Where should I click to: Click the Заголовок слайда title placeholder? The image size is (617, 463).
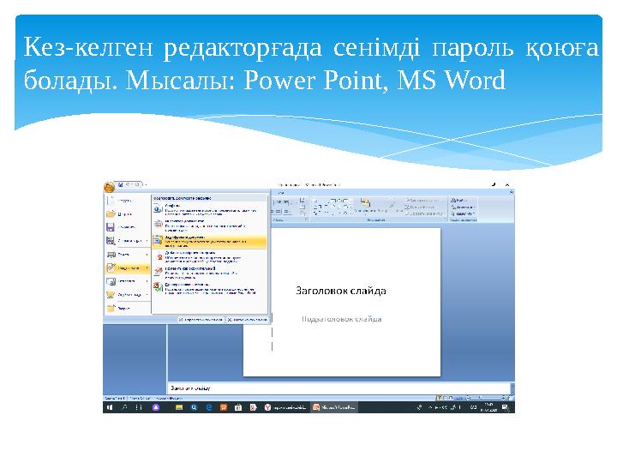point(341,291)
